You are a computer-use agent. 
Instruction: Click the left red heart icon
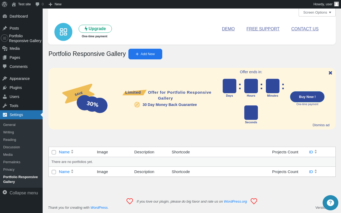[130, 201]
